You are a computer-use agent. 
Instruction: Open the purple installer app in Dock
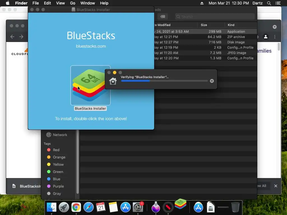tap(156, 207)
